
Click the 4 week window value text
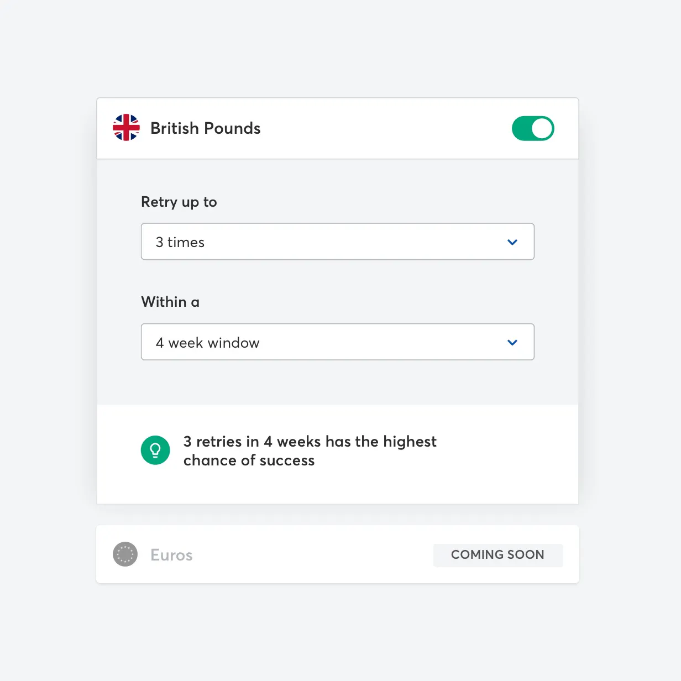coord(207,343)
